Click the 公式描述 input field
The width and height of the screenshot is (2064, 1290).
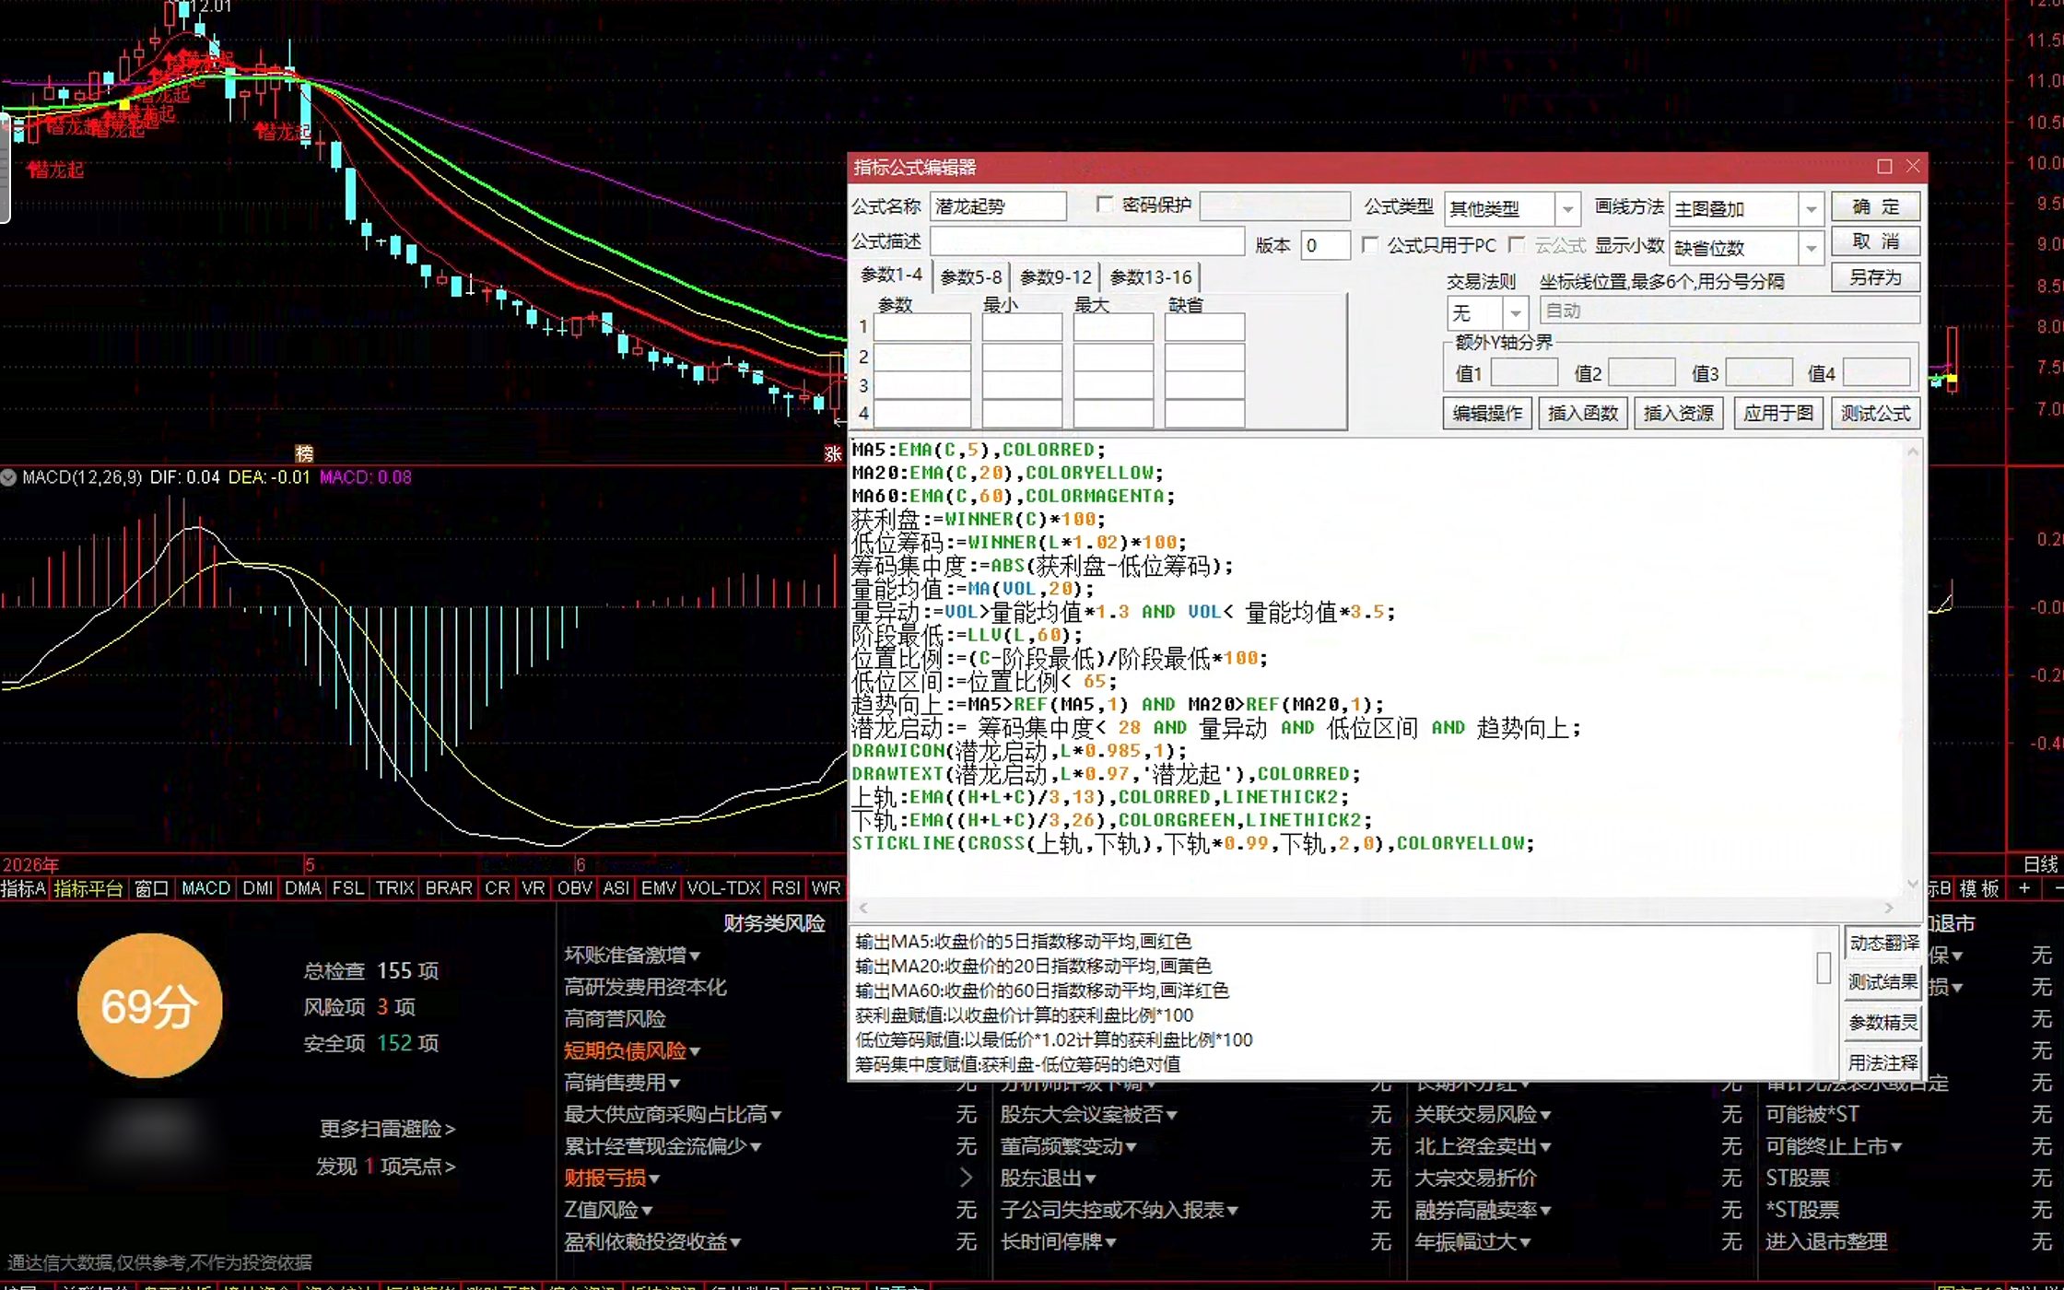1087,241
